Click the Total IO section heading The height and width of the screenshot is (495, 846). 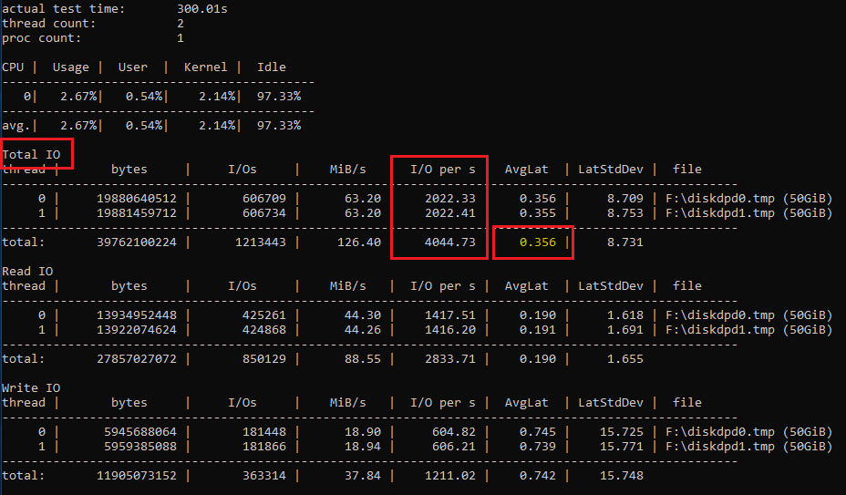pos(32,154)
